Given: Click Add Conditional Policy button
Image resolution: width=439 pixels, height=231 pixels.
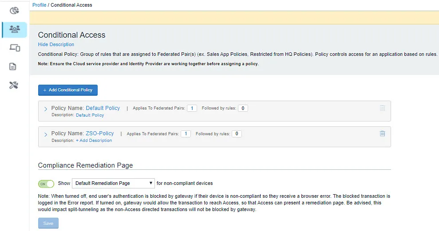Looking at the screenshot, I should point(68,90).
